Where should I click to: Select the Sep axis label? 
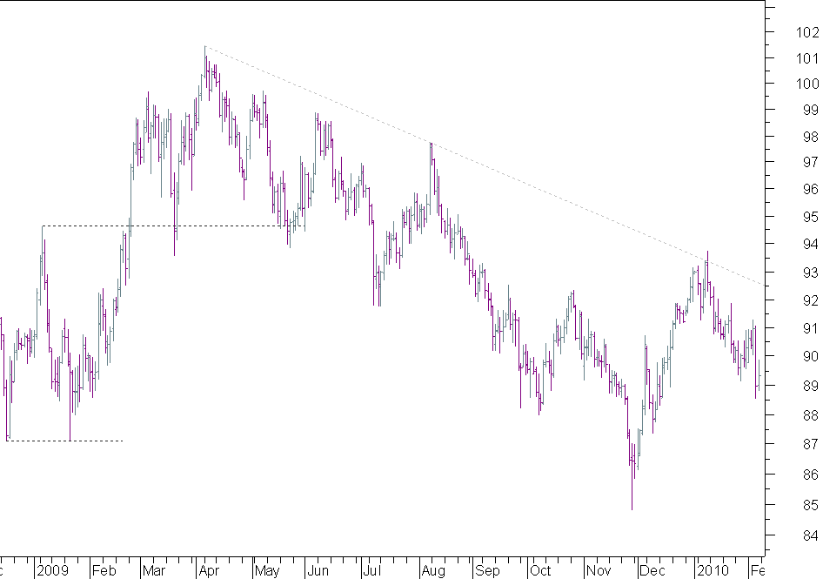[x=487, y=570]
